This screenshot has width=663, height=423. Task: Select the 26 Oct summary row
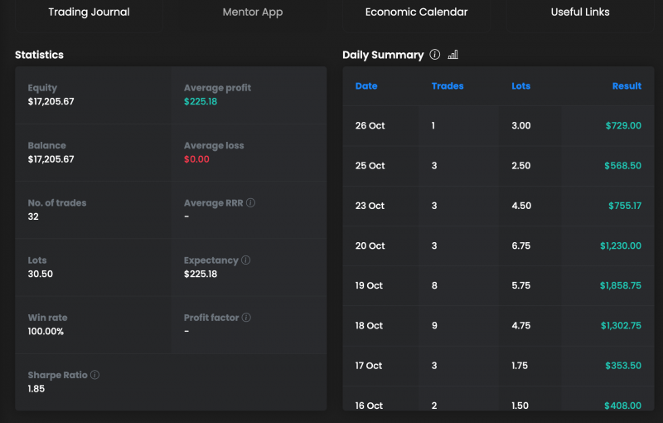[x=498, y=126]
